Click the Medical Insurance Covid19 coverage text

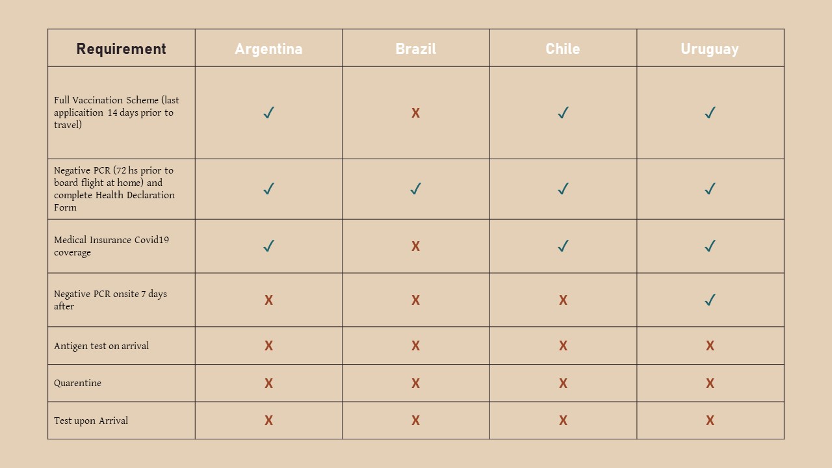coord(111,246)
